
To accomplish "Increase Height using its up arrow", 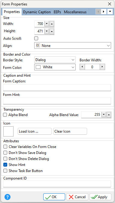I will tap(52, 32).
